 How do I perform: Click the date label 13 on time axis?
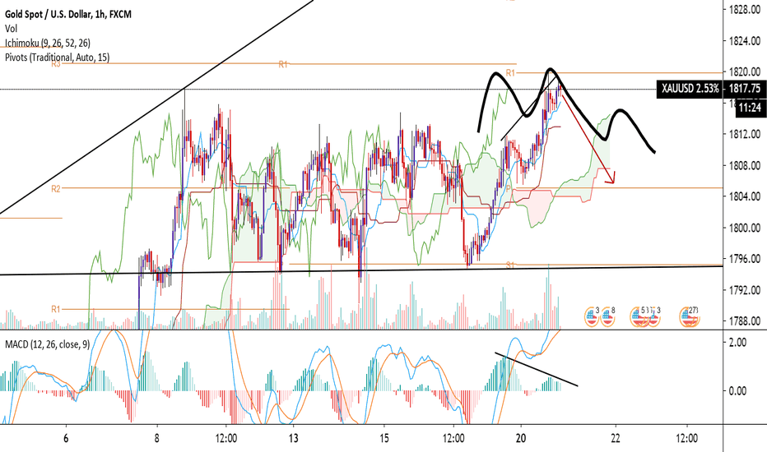292,438
